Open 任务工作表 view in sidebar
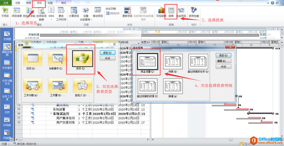 [7, 94]
